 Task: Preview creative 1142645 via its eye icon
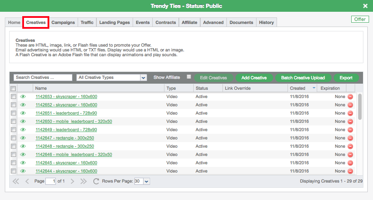pyautogui.click(x=23, y=163)
